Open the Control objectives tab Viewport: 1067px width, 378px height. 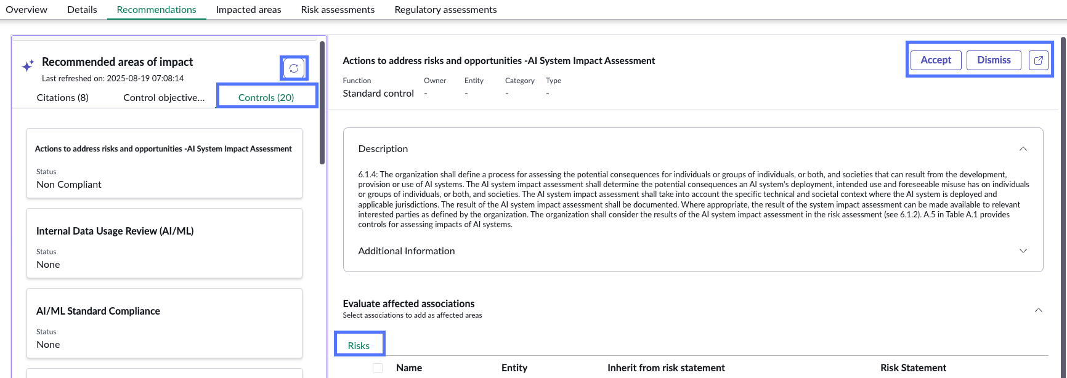pyautogui.click(x=164, y=98)
